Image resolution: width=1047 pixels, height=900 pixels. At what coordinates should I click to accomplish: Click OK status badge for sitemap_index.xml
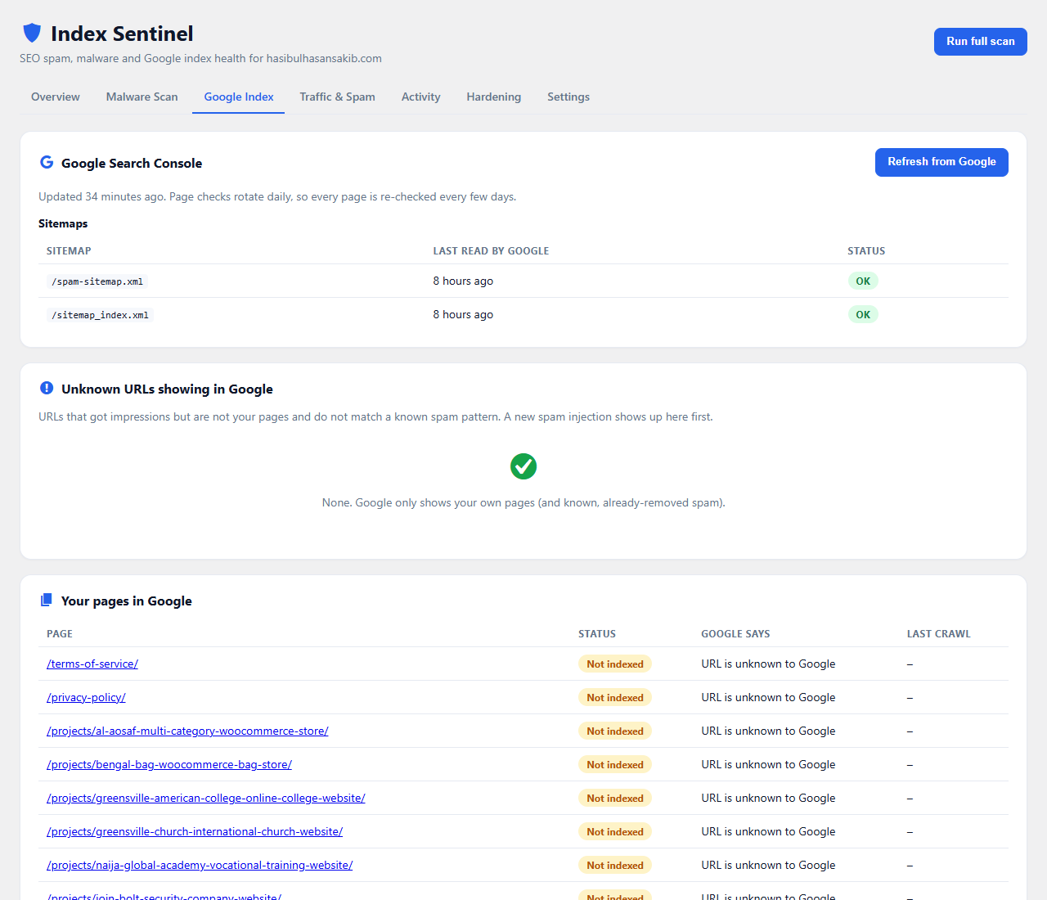863,314
